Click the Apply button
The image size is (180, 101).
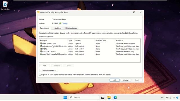click(x=137, y=80)
